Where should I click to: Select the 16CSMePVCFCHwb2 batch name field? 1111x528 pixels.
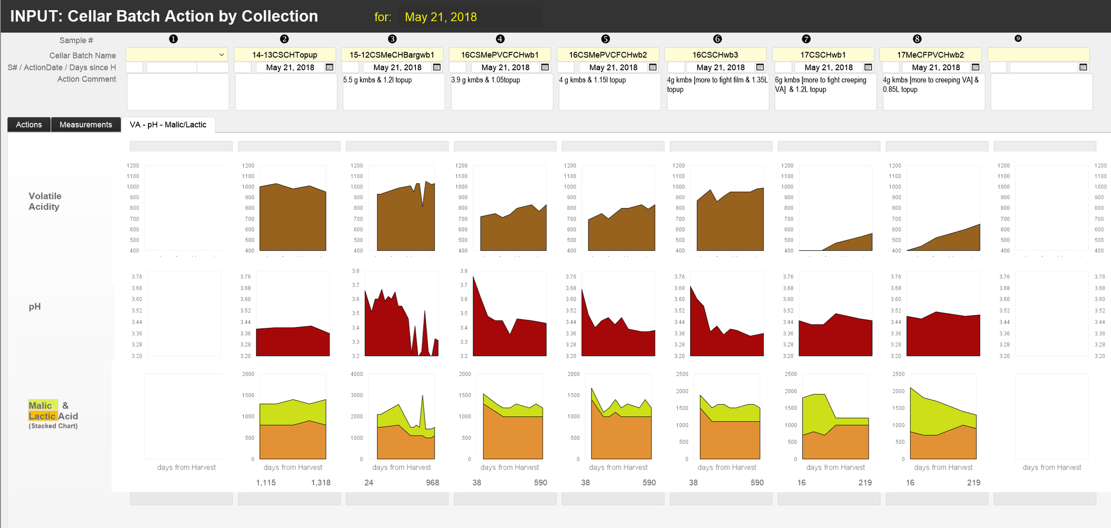click(608, 55)
